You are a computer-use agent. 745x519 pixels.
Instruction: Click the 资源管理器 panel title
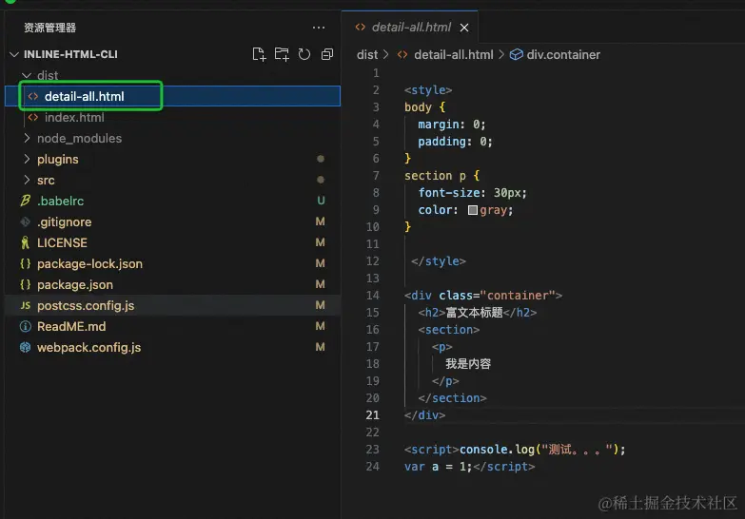coord(49,28)
